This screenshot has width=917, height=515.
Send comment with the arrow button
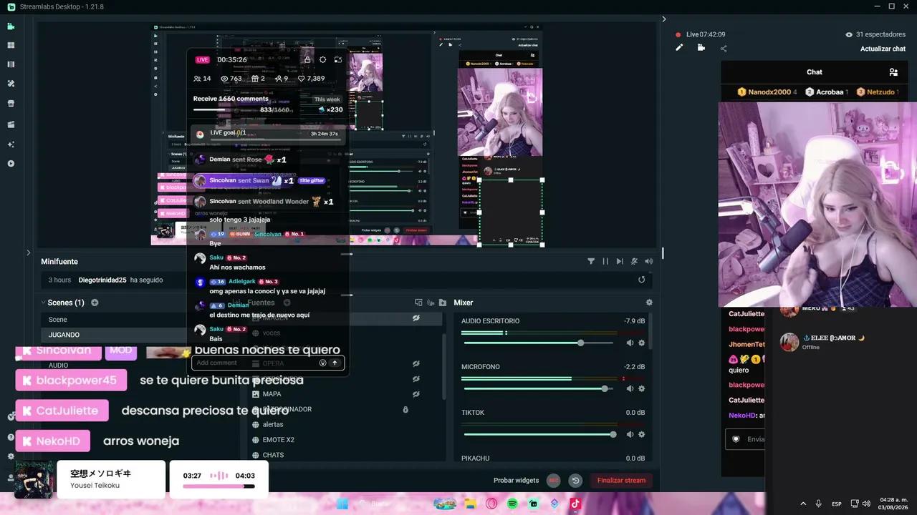click(x=335, y=363)
